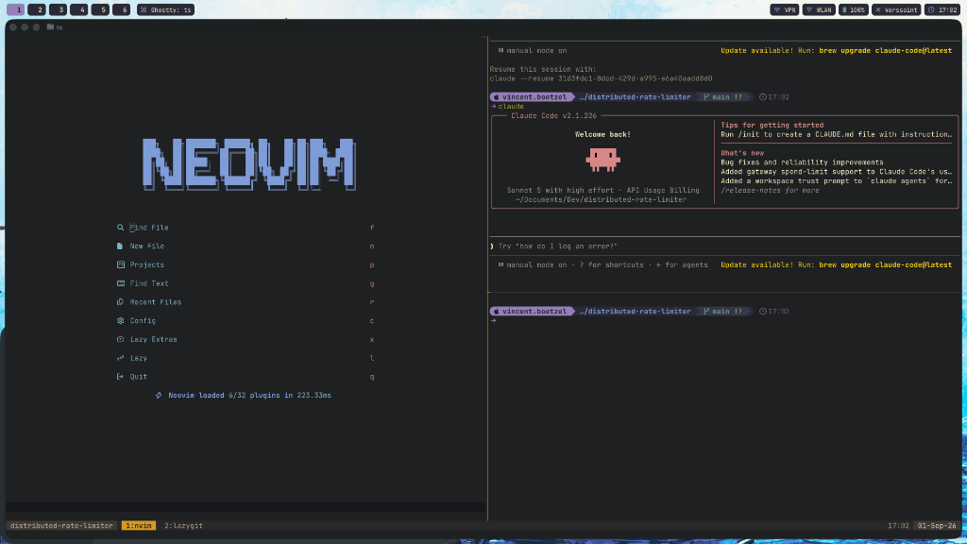This screenshot has height=544, width=967.
Task: Click the lower vincent.boetzel prompt segment
Action: pos(532,312)
